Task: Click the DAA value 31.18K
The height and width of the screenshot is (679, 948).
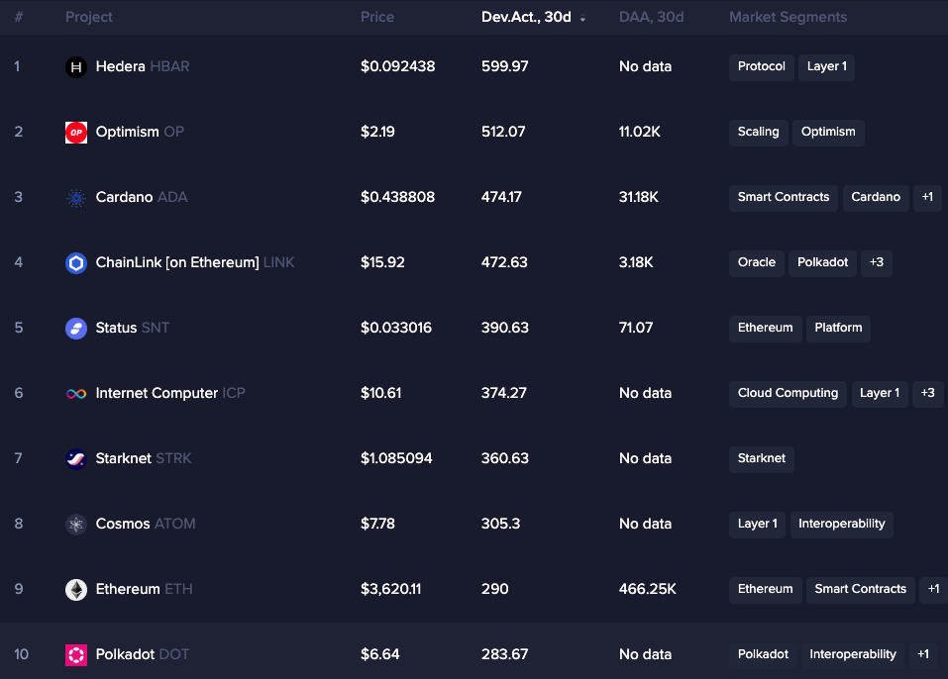Action: pyautogui.click(x=639, y=197)
